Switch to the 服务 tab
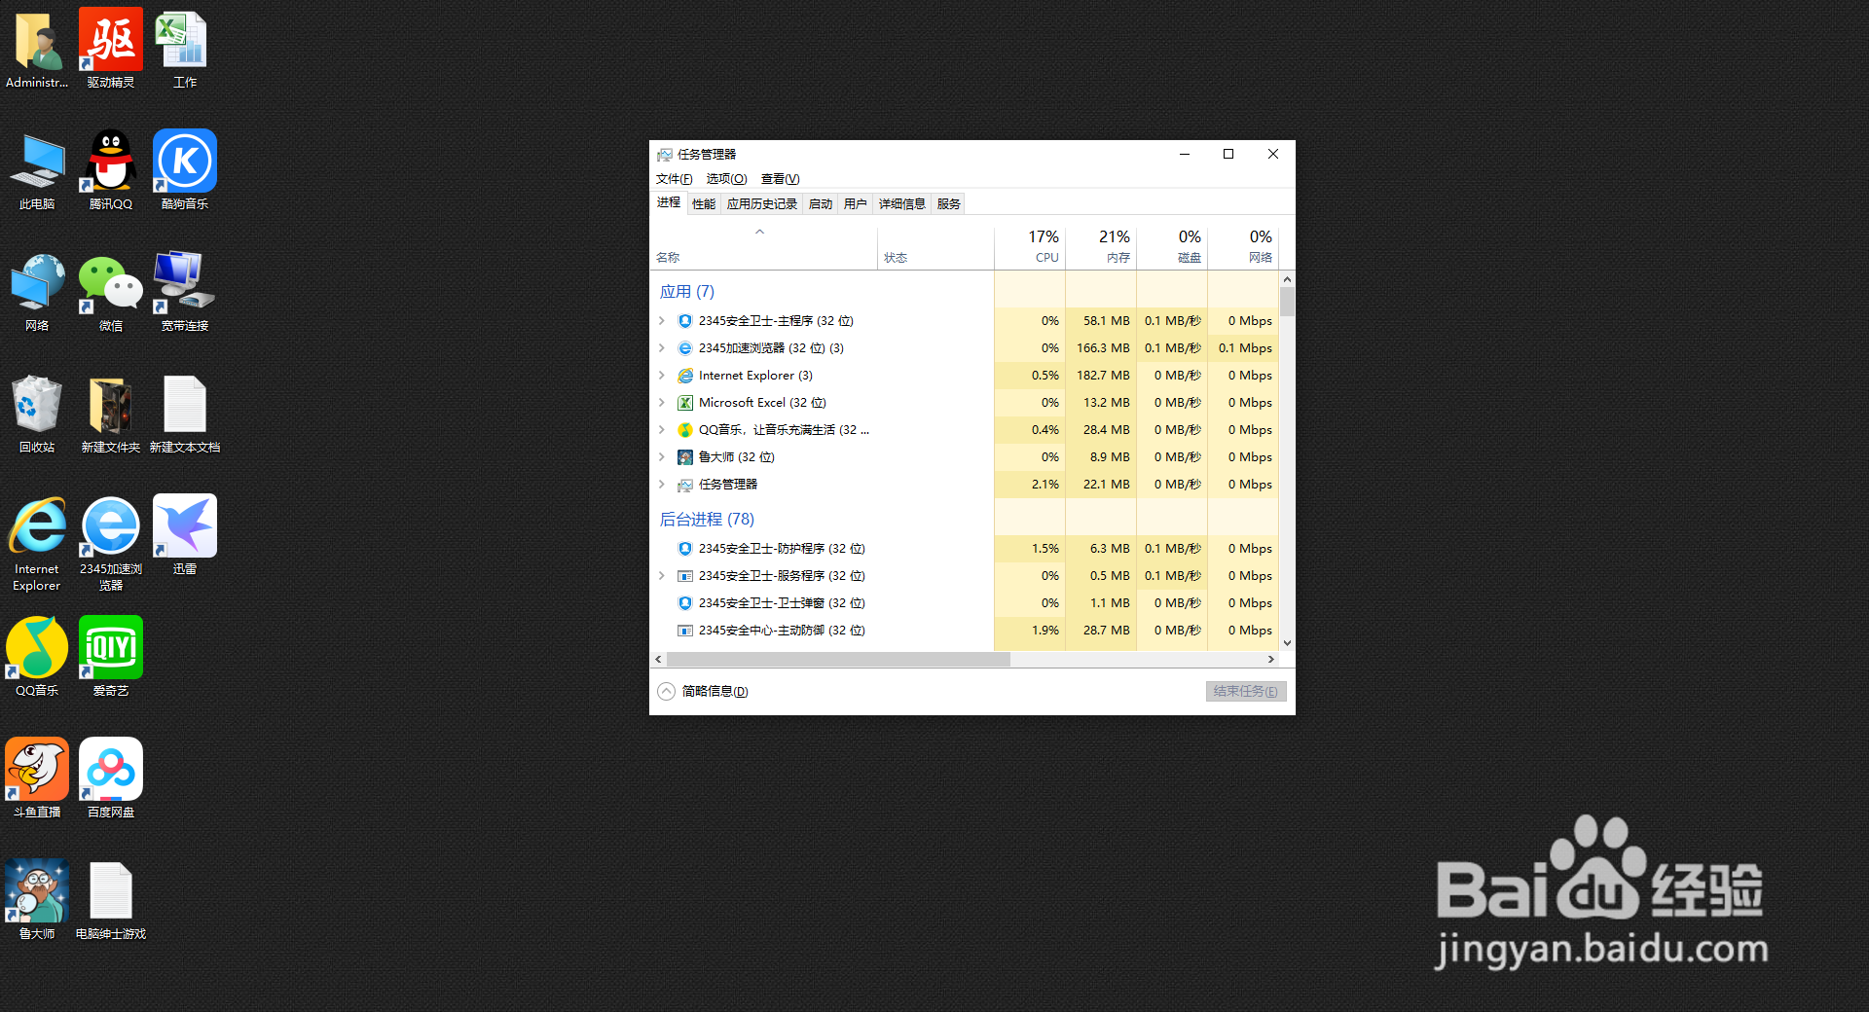This screenshot has width=1869, height=1012. coord(949,204)
